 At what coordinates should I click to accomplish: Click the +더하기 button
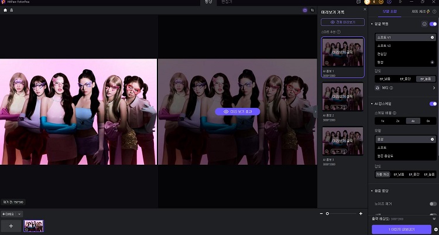click(8, 214)
